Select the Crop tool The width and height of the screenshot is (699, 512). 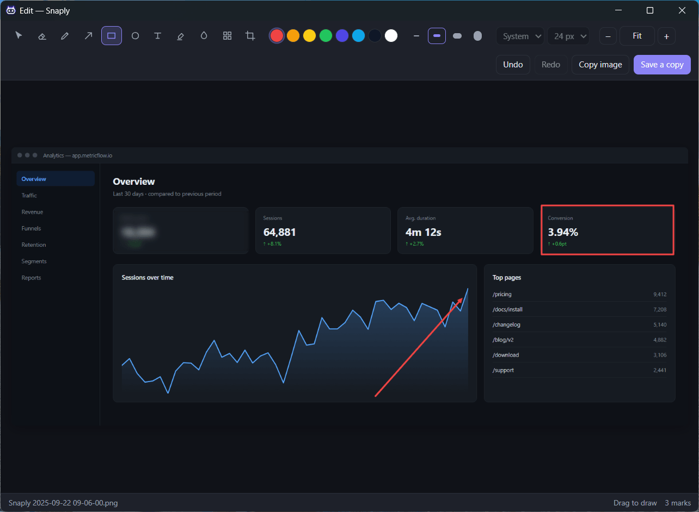[x=250, y=36]
